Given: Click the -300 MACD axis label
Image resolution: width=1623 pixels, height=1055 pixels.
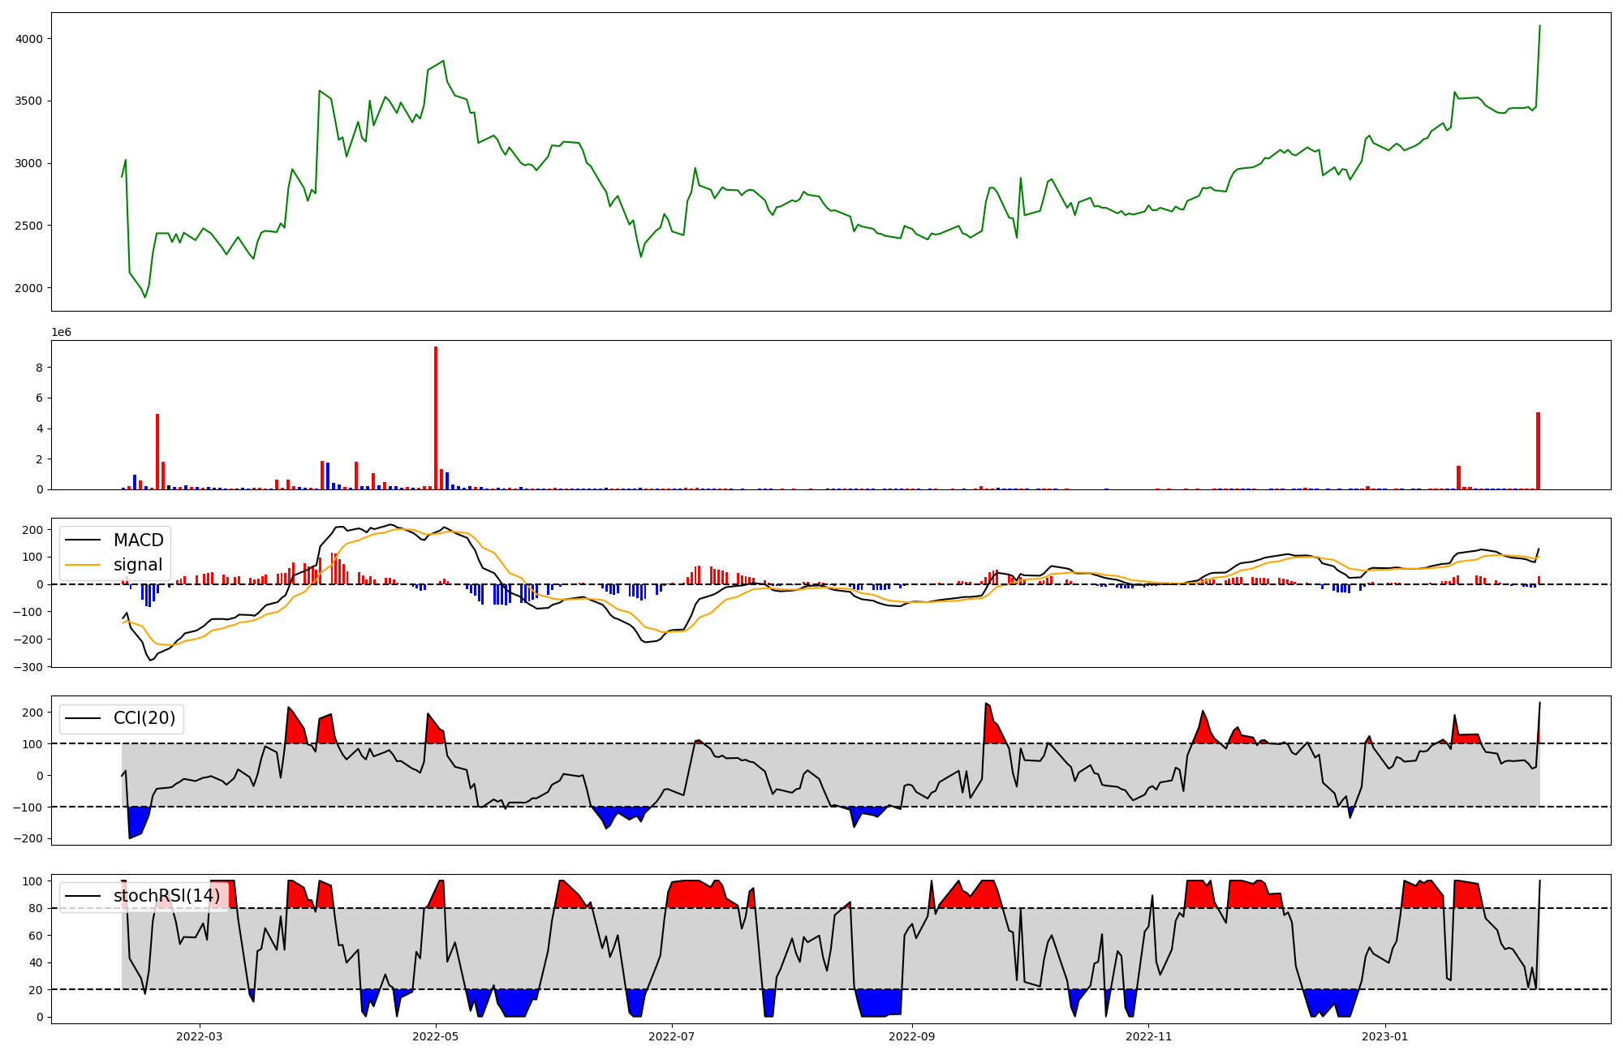Looking at the screenshot, I should [27, 667].
